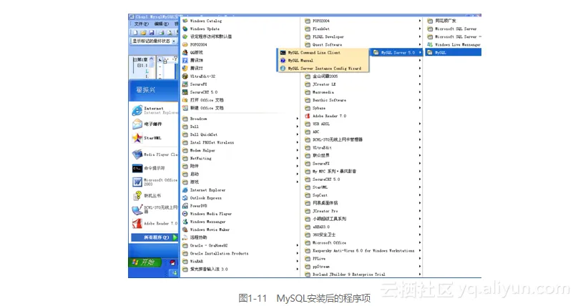This screenshot has width=578, height=306.
Task: Click the Outlook Express icon
Action: coord(185,198)
